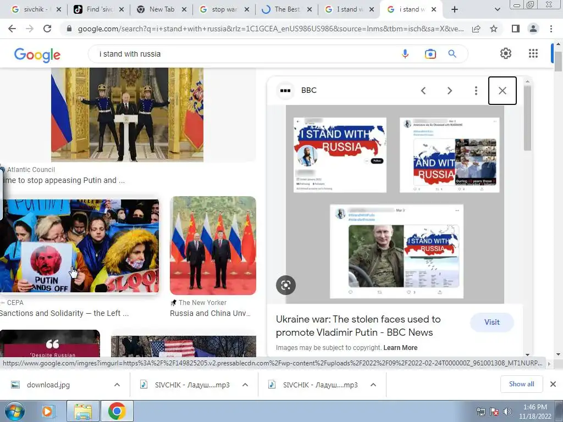
Task: Reload the current page
Action: (47, 29)
